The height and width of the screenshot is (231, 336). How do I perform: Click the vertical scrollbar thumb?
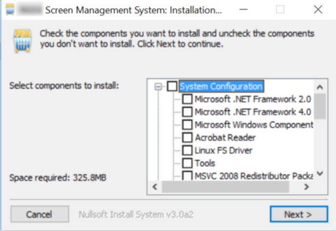pyautogui.click(x=320, y=106)
